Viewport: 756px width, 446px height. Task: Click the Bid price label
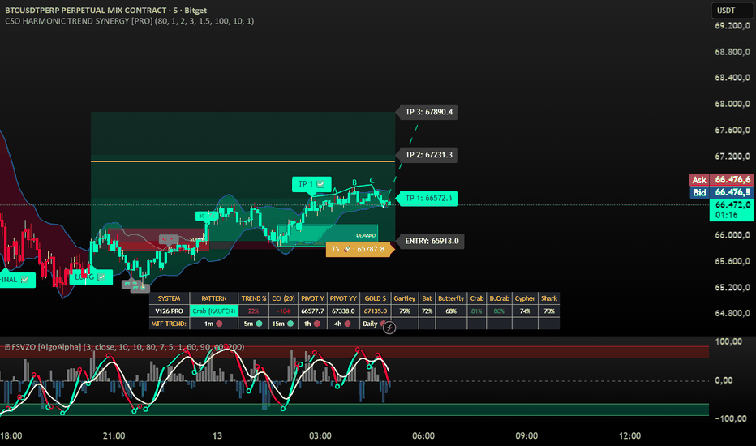click(x=720, y=192)
